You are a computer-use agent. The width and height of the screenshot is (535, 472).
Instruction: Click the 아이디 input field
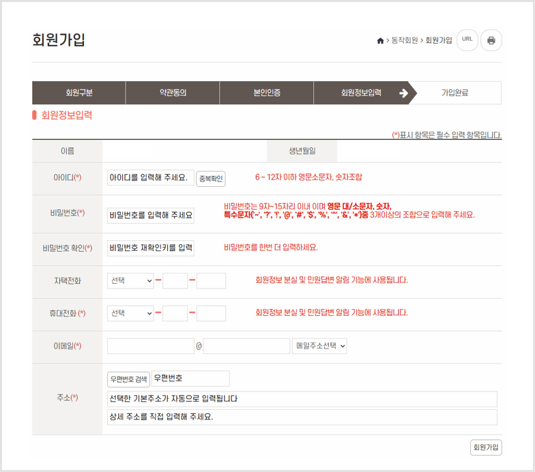(x=151, y=178)
